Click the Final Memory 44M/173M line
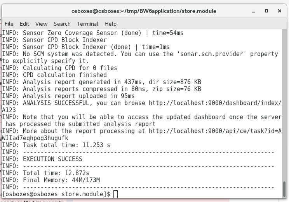 (51, 180)
